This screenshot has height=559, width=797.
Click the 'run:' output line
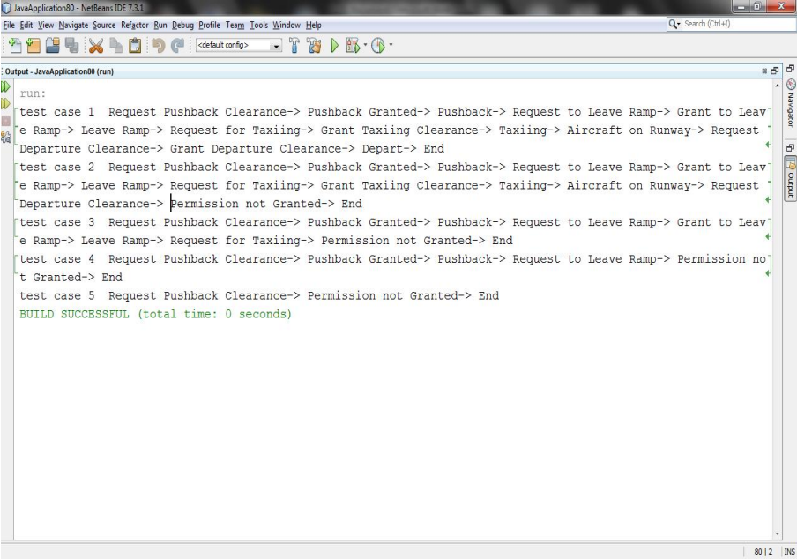tap(33, 93)
